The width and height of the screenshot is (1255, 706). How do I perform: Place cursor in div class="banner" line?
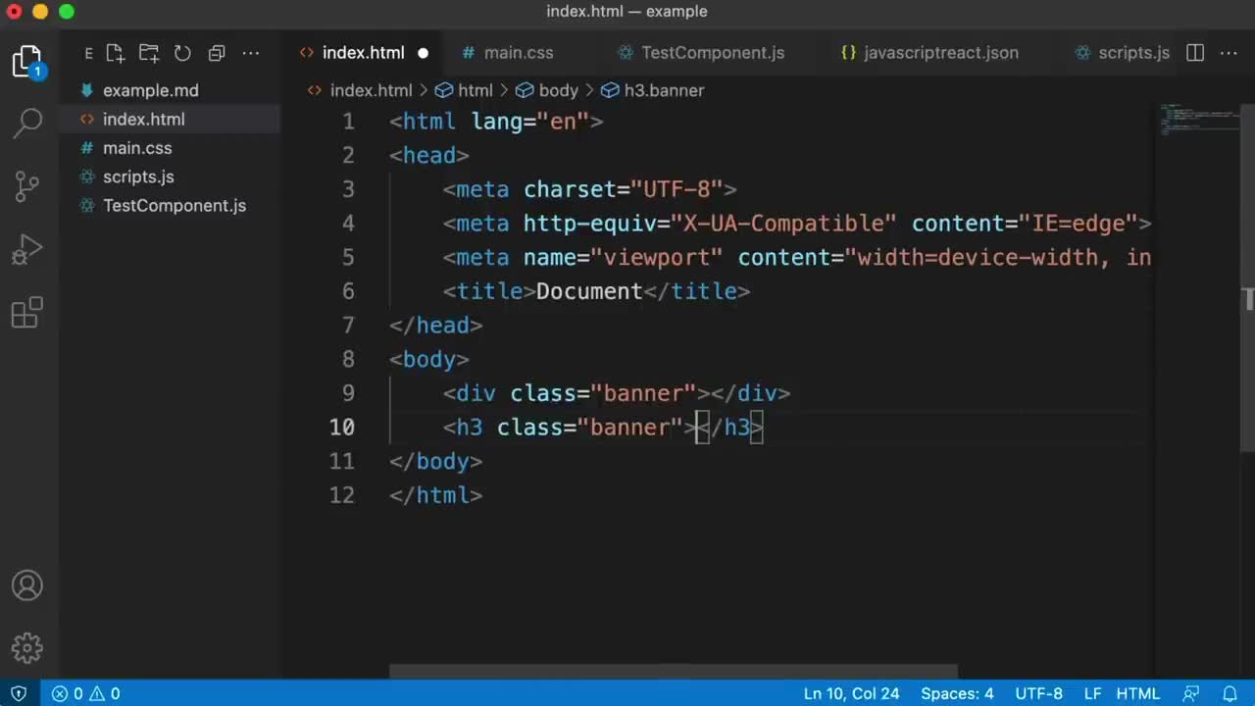tap(616, 393)
